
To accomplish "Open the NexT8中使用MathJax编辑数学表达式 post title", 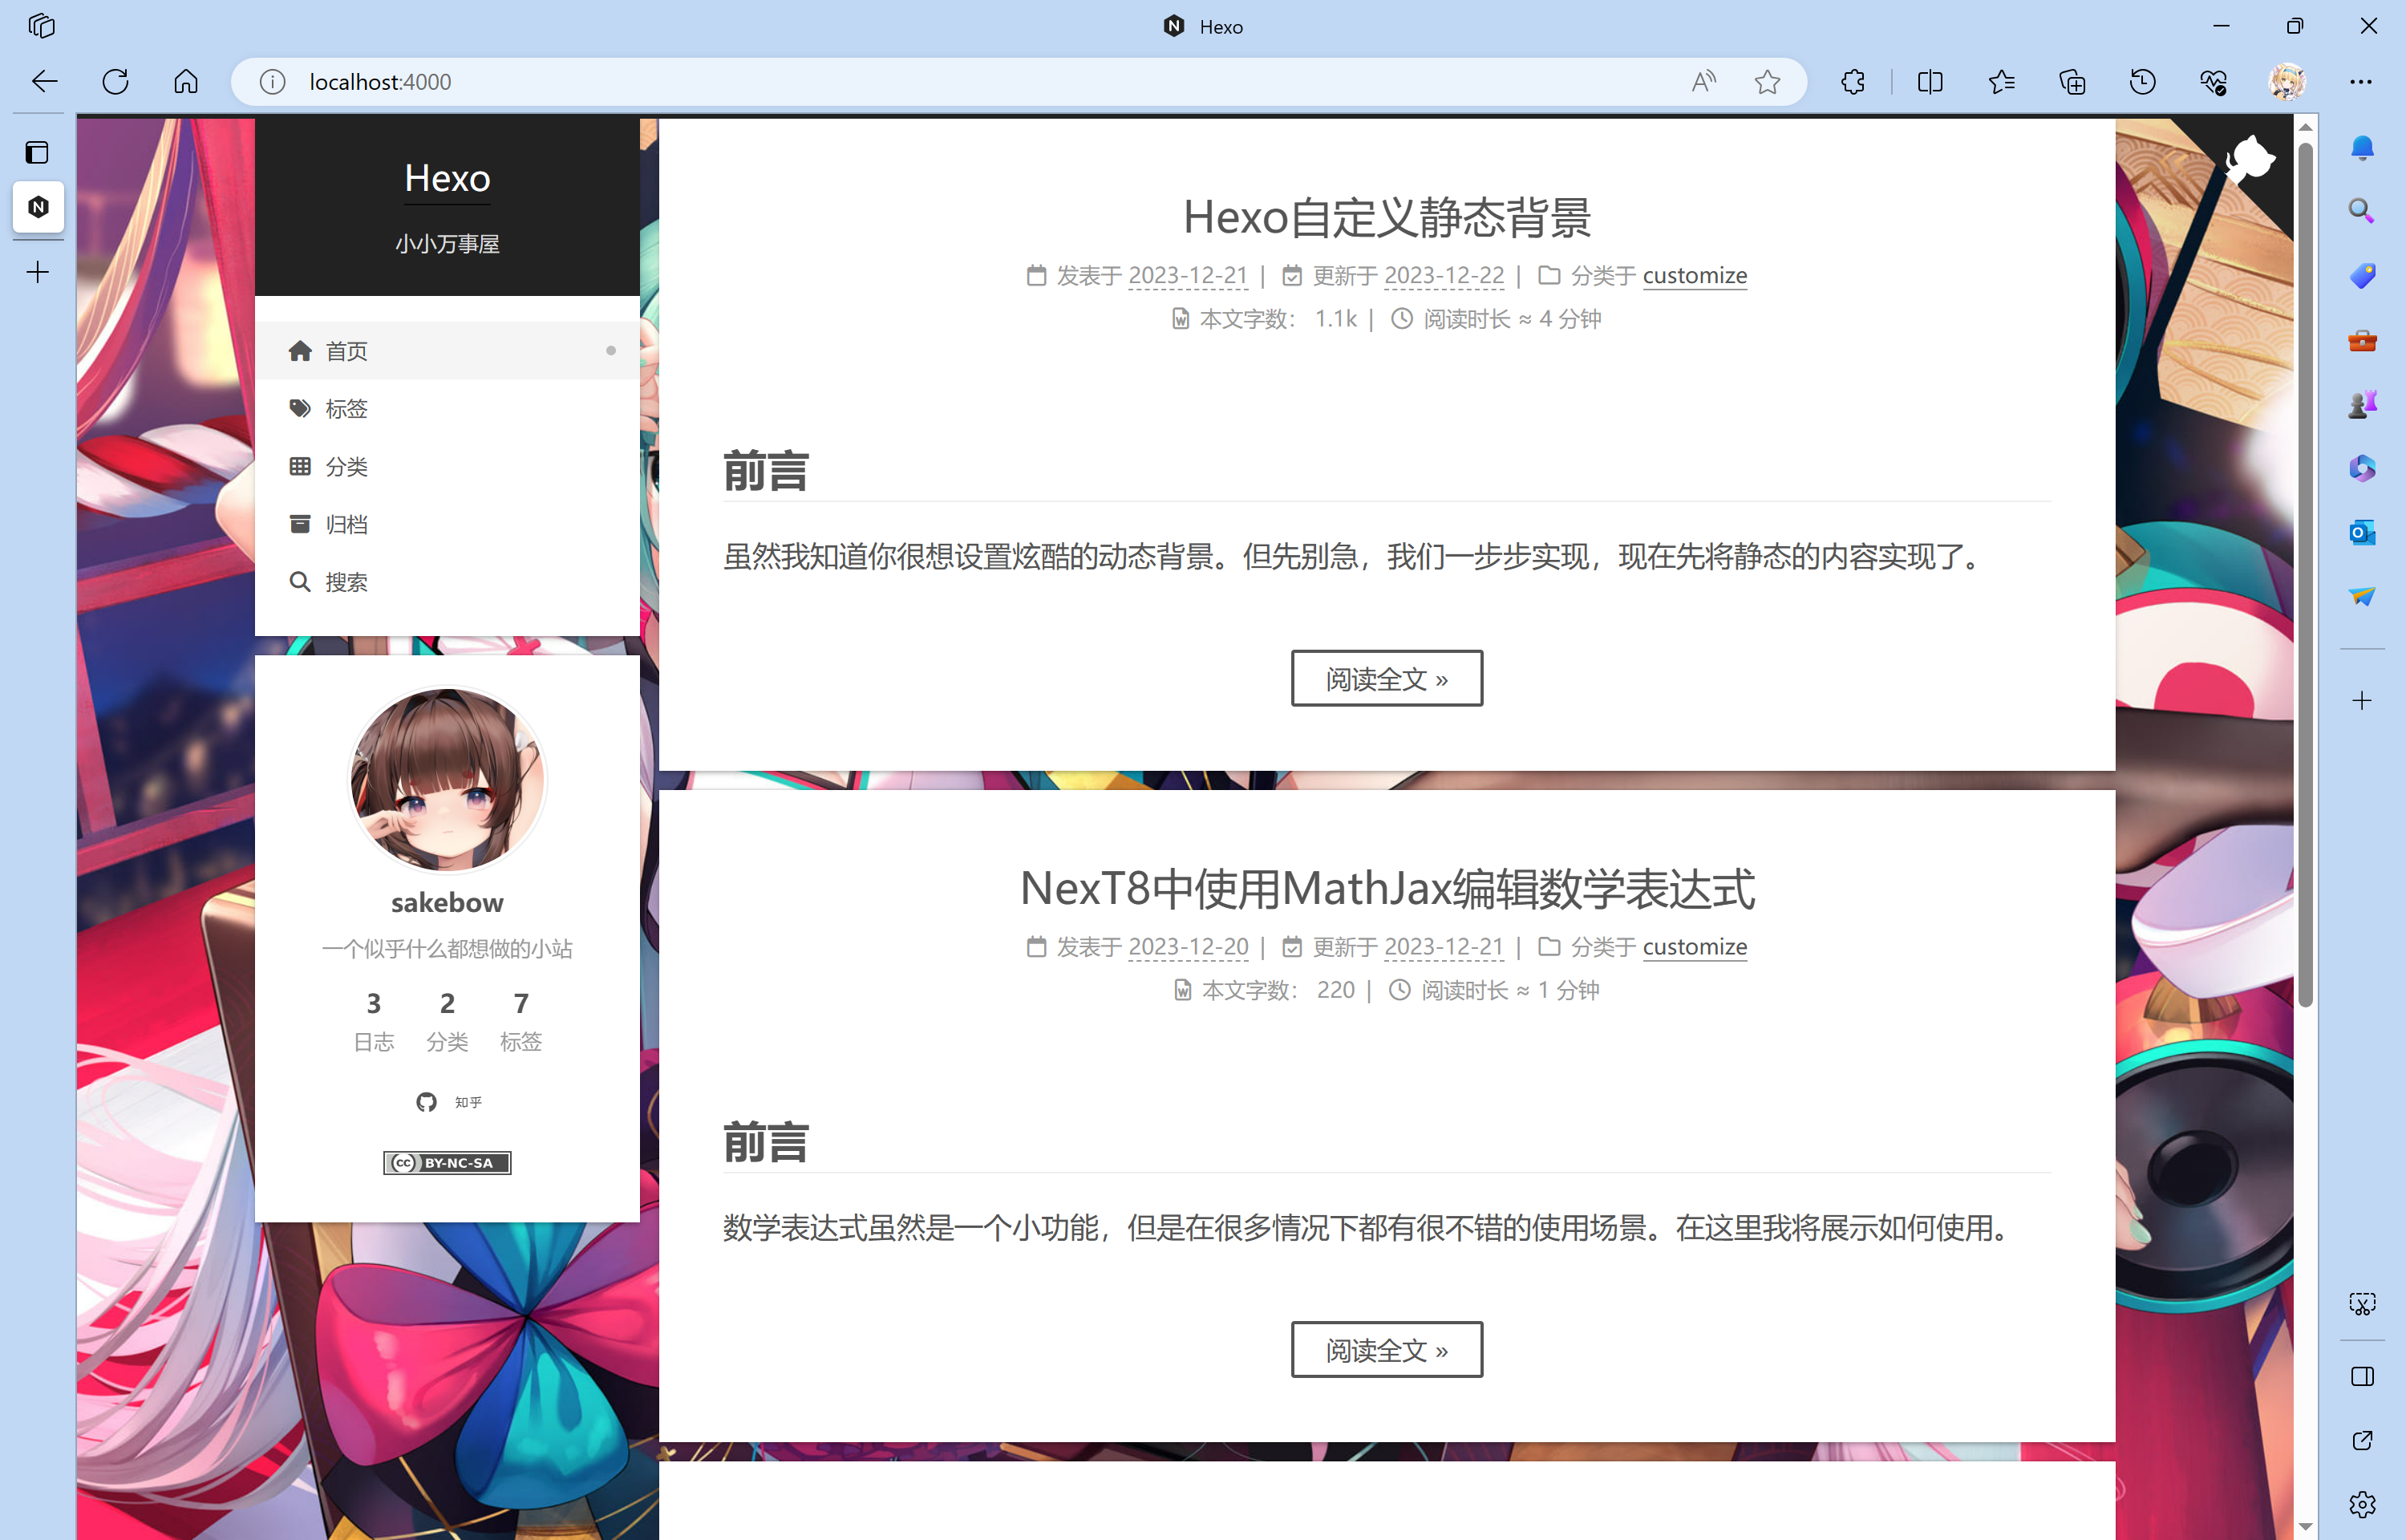I will [1387, 889].
